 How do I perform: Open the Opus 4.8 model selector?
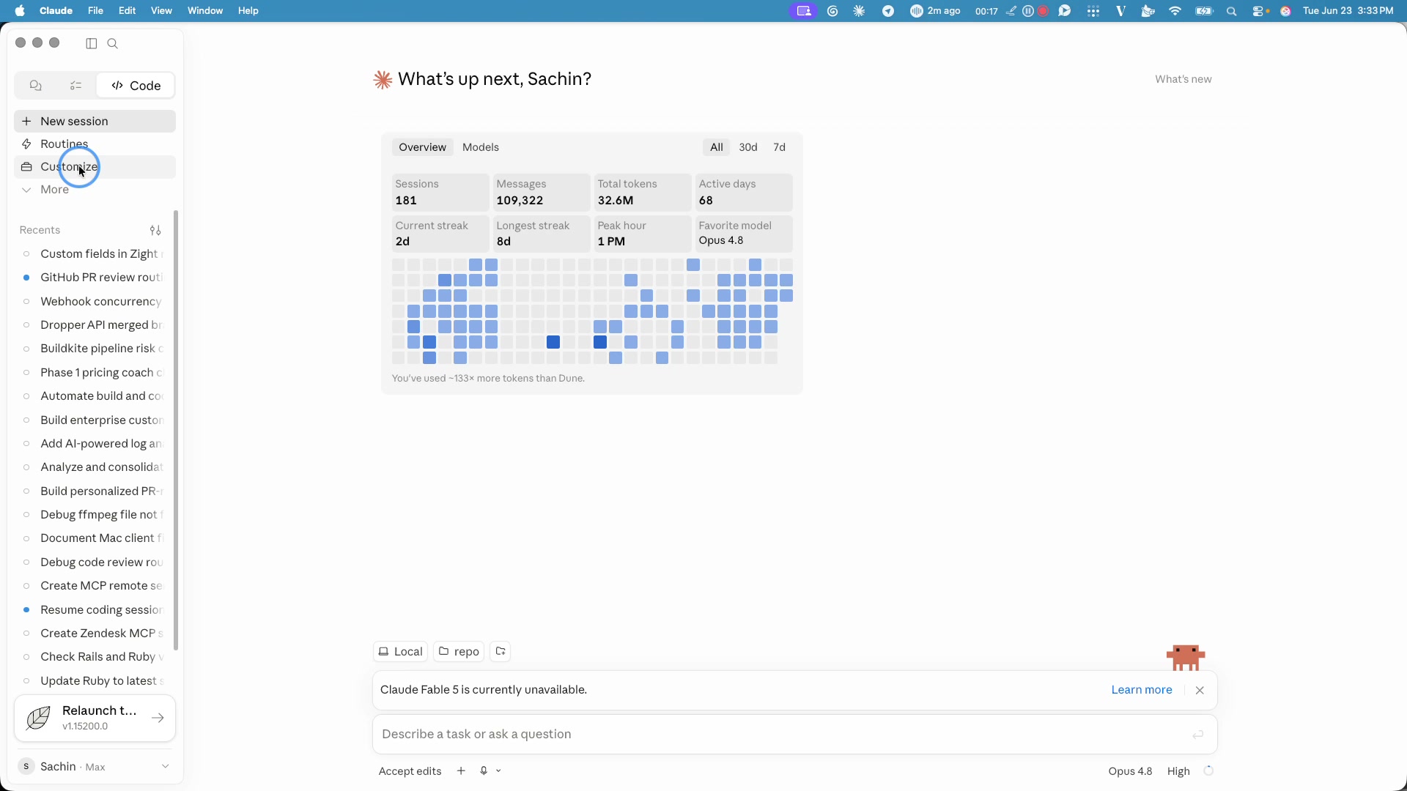pos(1130,771)
